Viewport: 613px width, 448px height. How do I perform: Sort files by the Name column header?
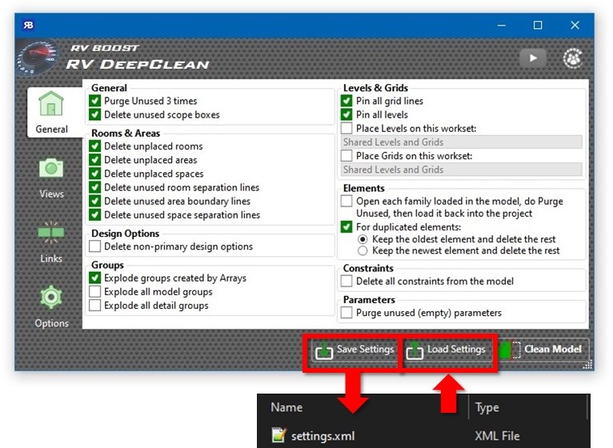tap(286, 407)
